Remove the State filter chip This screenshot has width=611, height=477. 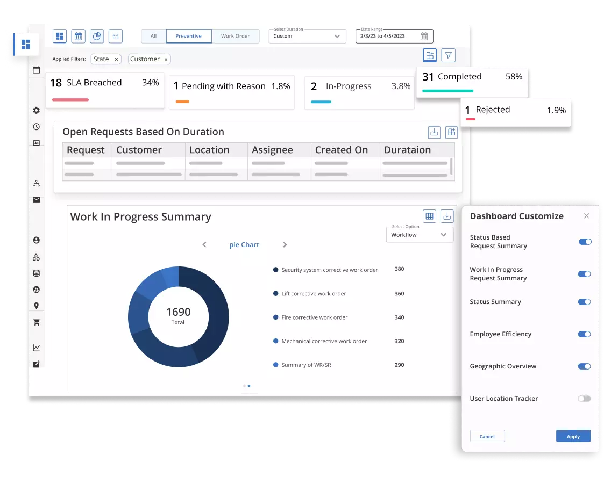116,59
